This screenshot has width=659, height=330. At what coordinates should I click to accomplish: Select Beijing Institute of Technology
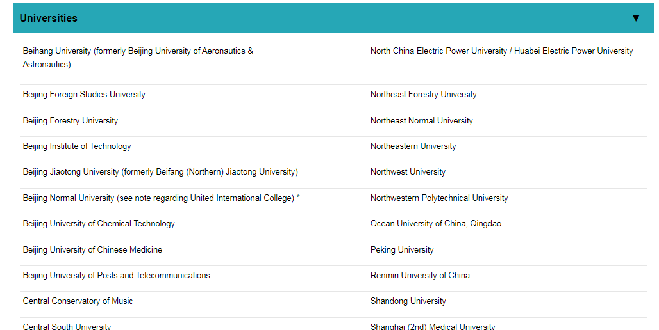77,146
